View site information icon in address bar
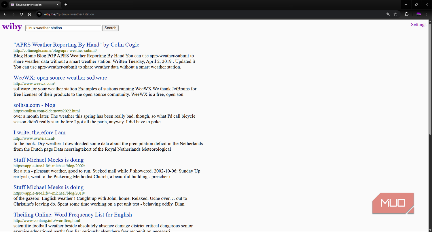 pyautogui.click(x=39, y=14)
